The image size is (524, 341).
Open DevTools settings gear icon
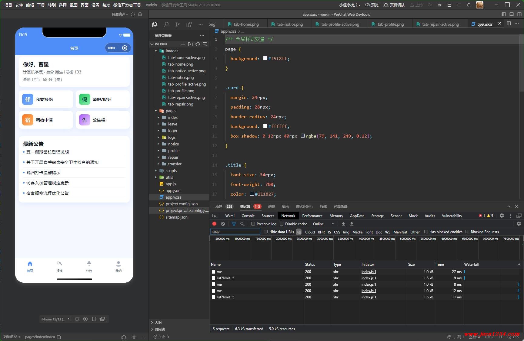coord(502,216)
